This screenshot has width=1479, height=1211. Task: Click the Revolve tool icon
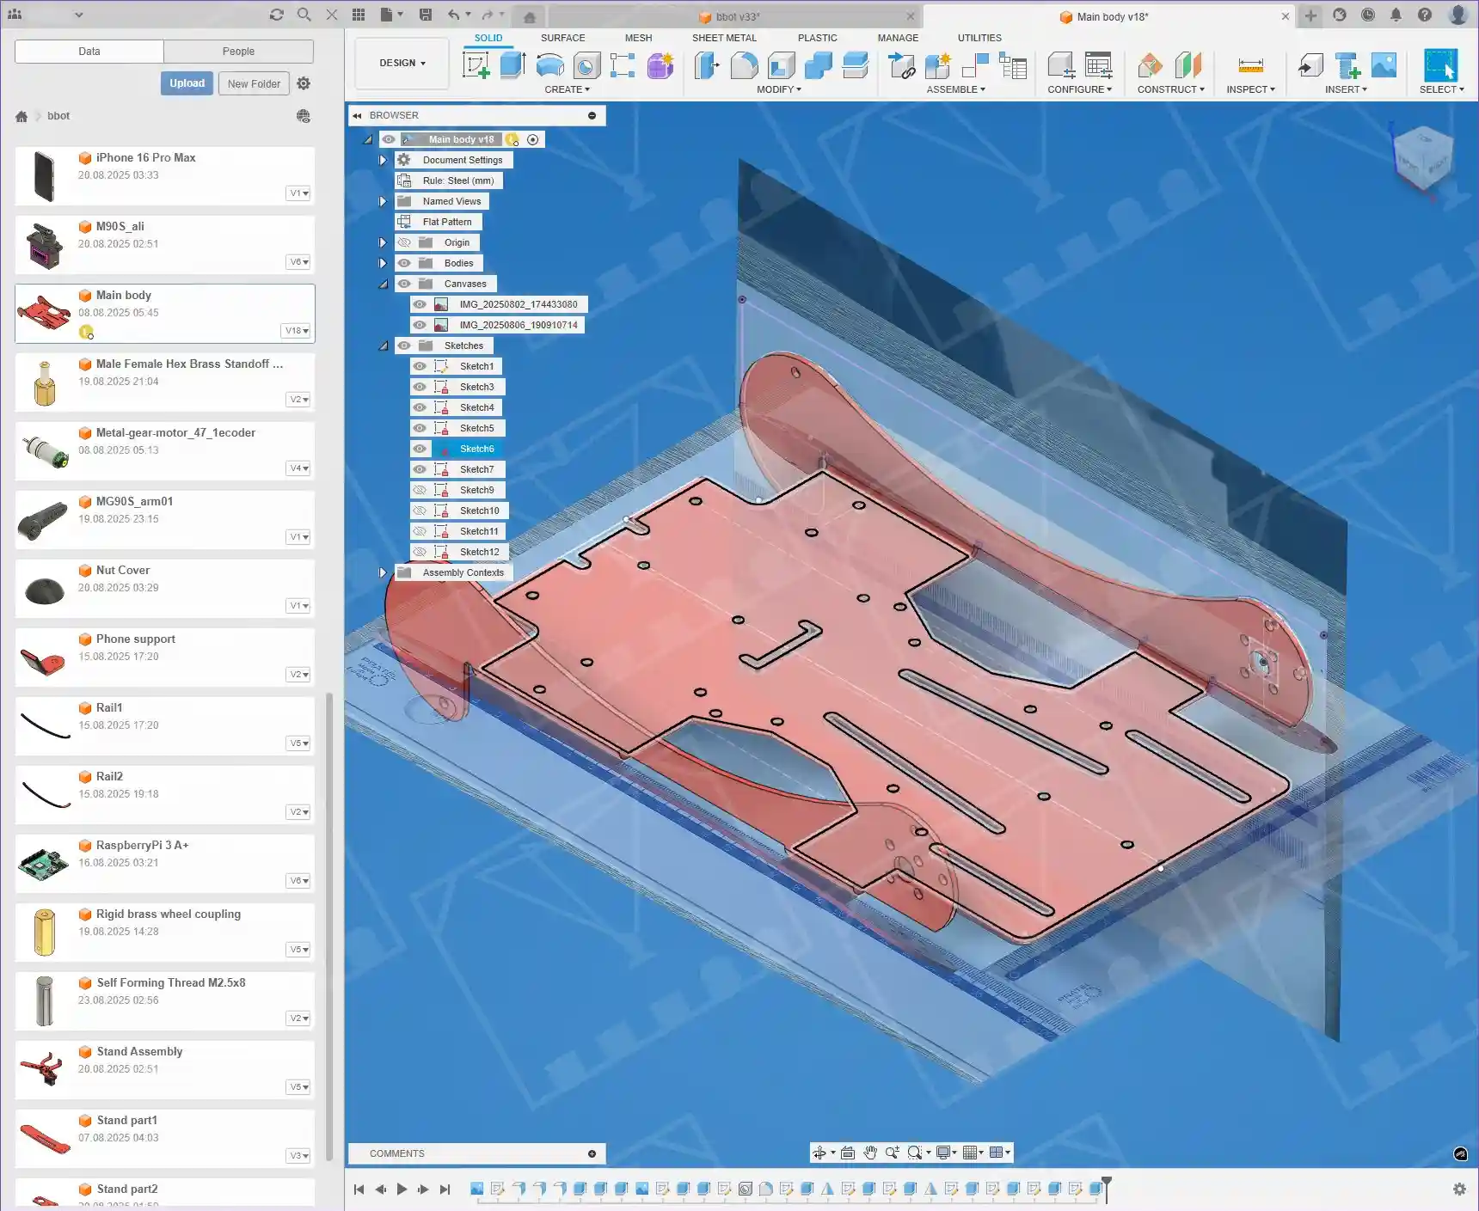click(549, 65)
